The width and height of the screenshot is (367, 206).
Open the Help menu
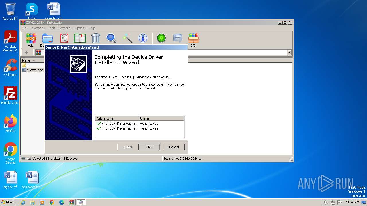click(92, 28)
